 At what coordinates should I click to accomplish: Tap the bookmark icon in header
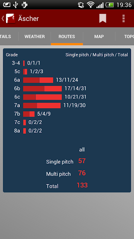pyautogui.click(x=103, y=18)
